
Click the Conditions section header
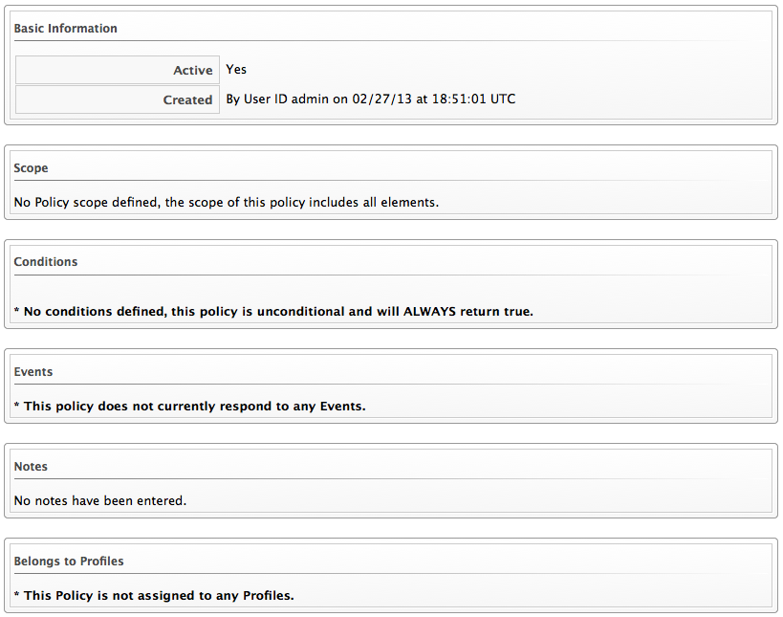tap(46, 262)
